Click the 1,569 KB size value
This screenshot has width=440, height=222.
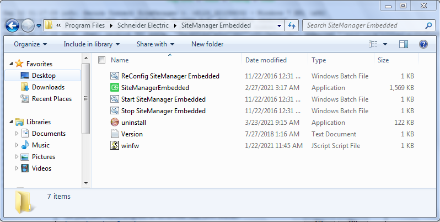tap(401, 88)
